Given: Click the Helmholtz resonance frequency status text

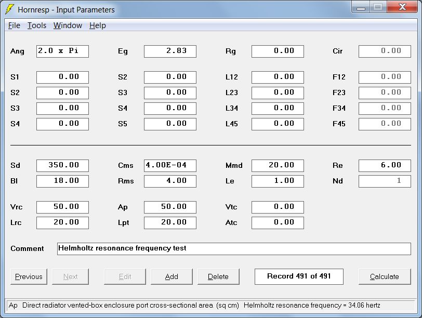Looking at the screenshot, I should coord(312,306).
